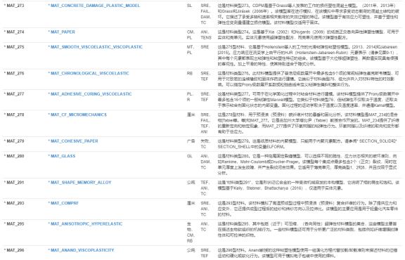Follow the MAT_ANISOTROPIC_HYPERELASTIC link
405x260 pixels.
[86, 223]
